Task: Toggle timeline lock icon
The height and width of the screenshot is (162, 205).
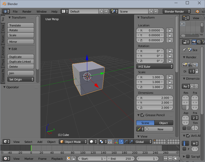Action: (x=74, y=159)
